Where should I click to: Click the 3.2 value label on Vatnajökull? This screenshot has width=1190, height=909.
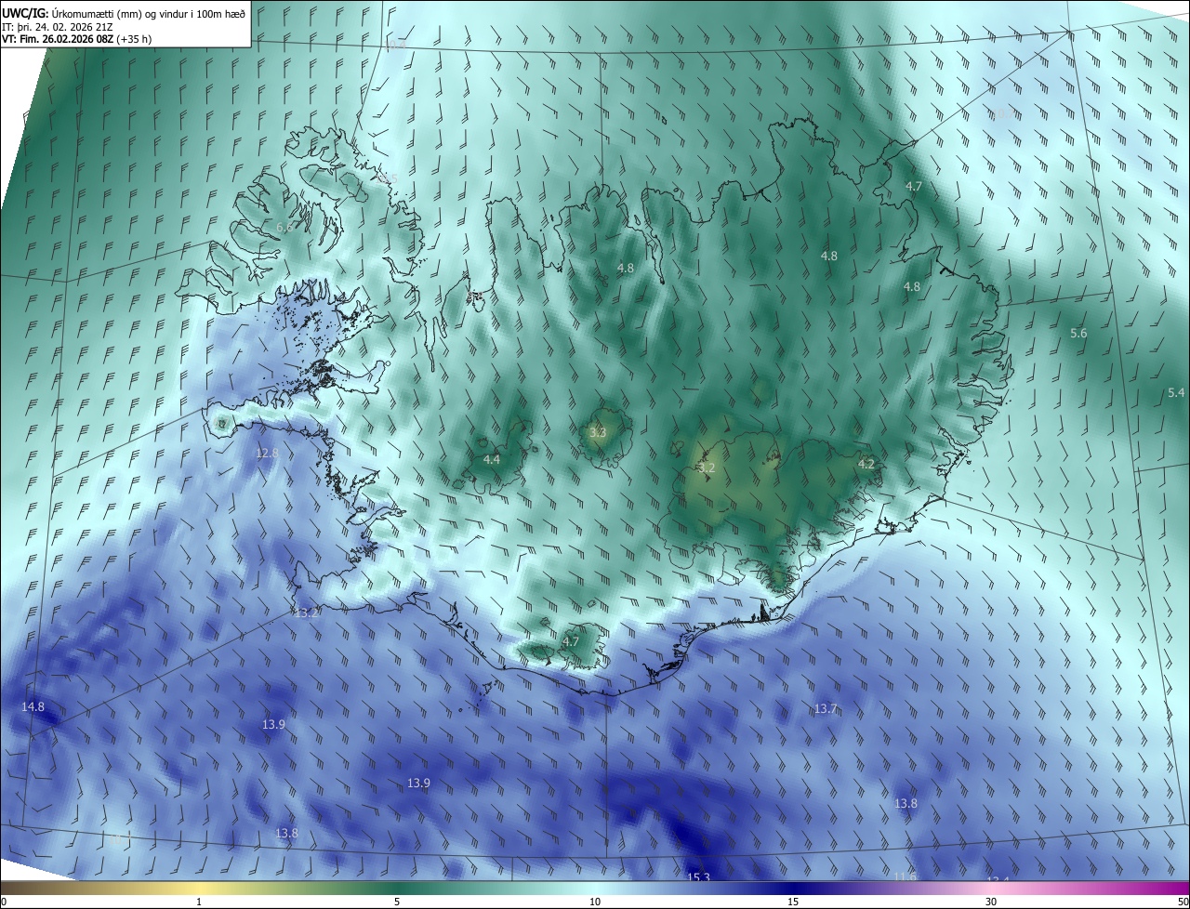707,468
